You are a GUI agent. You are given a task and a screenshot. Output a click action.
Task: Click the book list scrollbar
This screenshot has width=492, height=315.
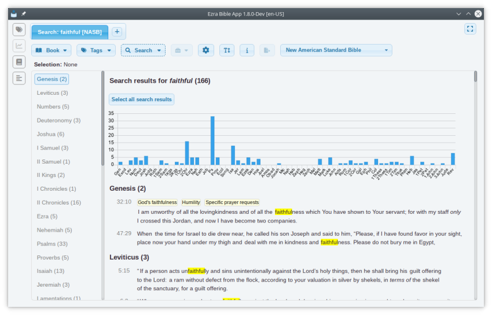102,118
